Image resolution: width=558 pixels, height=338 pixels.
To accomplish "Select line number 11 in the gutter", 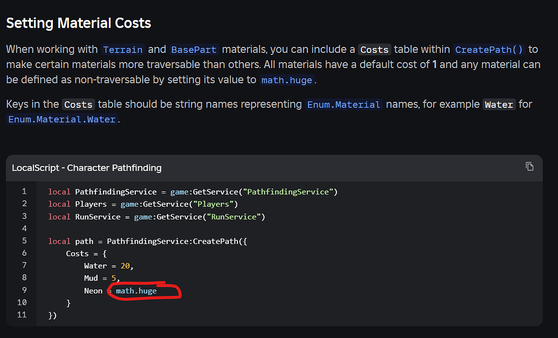I will 22,315.
